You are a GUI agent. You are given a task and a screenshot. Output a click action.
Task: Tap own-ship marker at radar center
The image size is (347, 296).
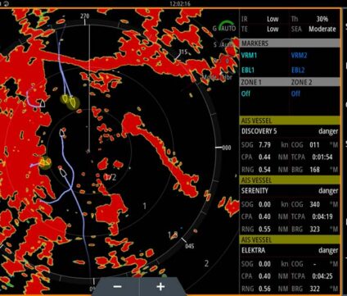[x=88, y=151]
